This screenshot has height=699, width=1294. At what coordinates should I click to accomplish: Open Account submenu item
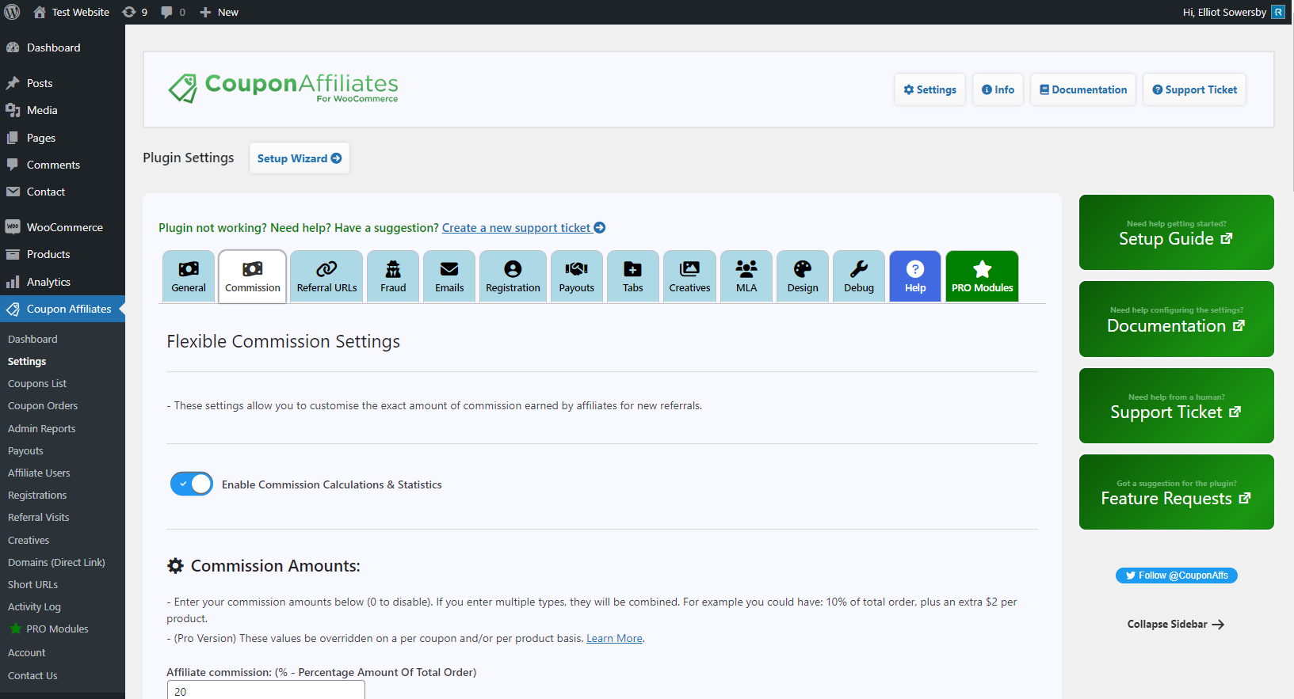point(27,652)
